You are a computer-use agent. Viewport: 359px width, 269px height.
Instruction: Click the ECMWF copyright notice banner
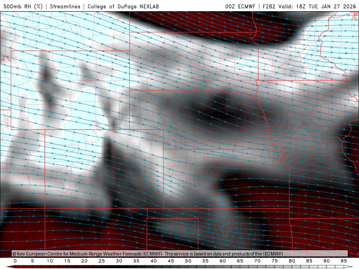180,254
